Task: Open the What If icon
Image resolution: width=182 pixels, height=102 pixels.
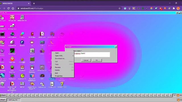Action: pyautogui.click(x=32, y=60)
